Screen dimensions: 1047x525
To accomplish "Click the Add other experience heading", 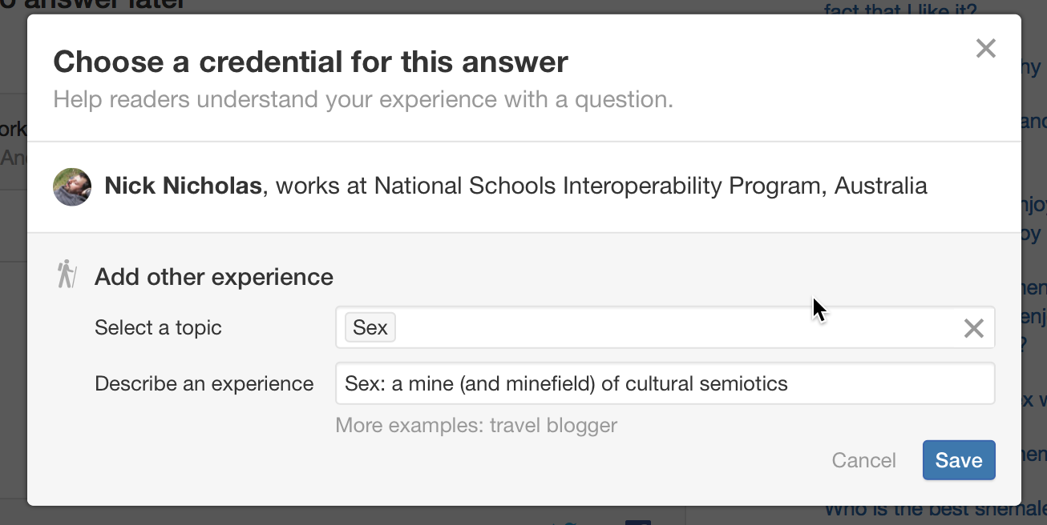I will click(x=214, y=277).
